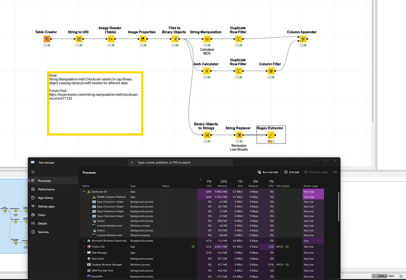Select the Column Filter node
This screenshot has width=406, height=280.
point(271,71)
